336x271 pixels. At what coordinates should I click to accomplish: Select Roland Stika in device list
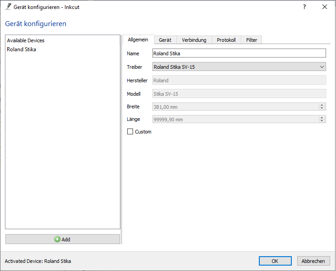pos(22,49)
